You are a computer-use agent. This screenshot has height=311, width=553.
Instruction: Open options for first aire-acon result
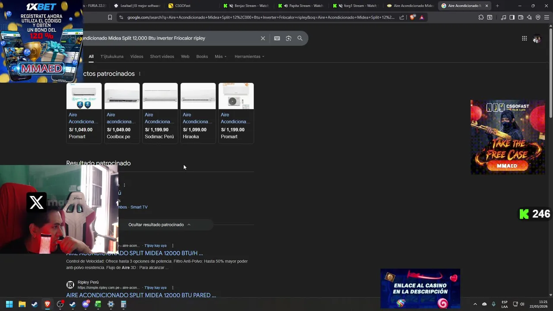click(173, 245)
